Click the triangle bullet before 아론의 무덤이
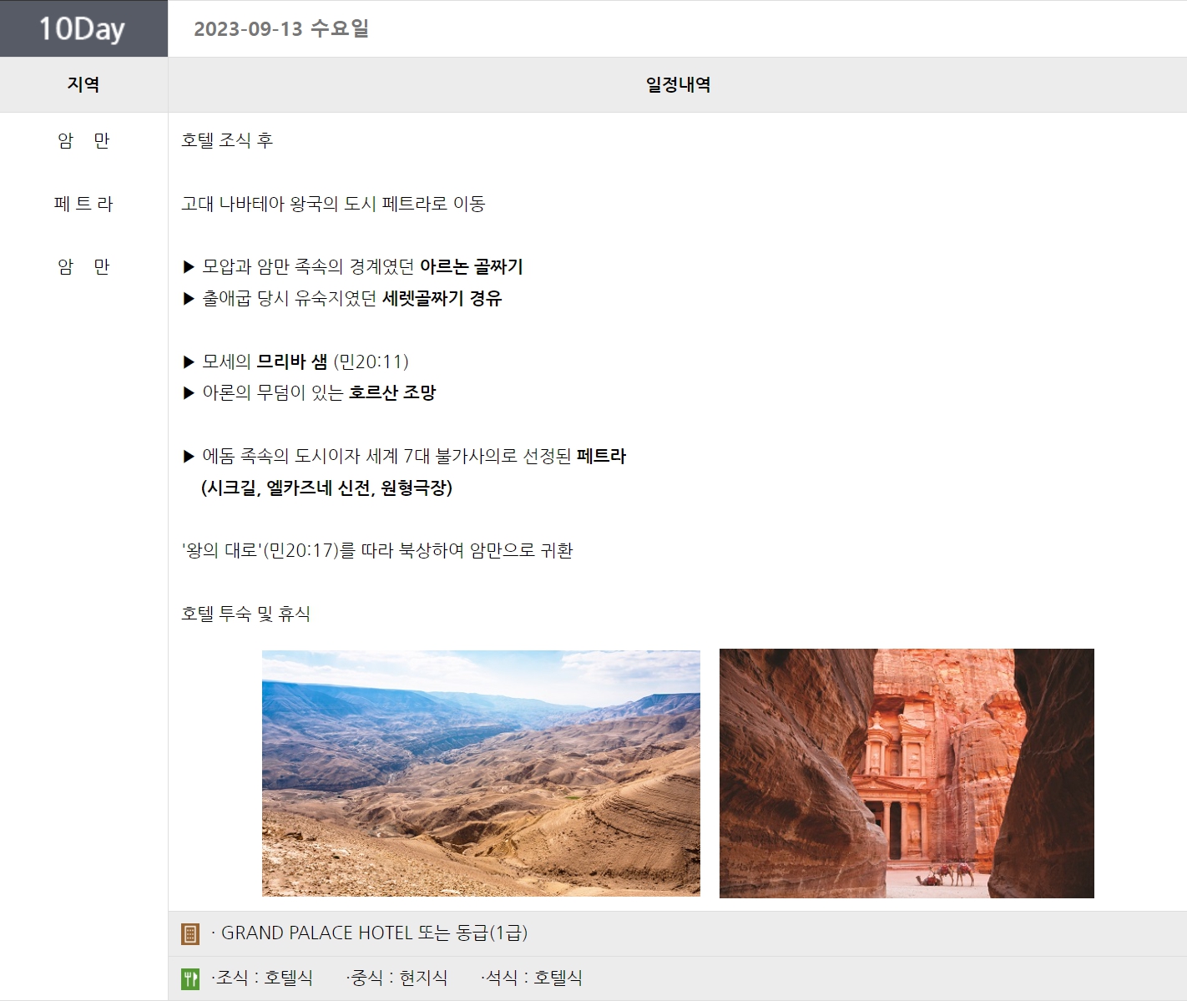This screenshot has width=1187, height=1001. (189, 393)
